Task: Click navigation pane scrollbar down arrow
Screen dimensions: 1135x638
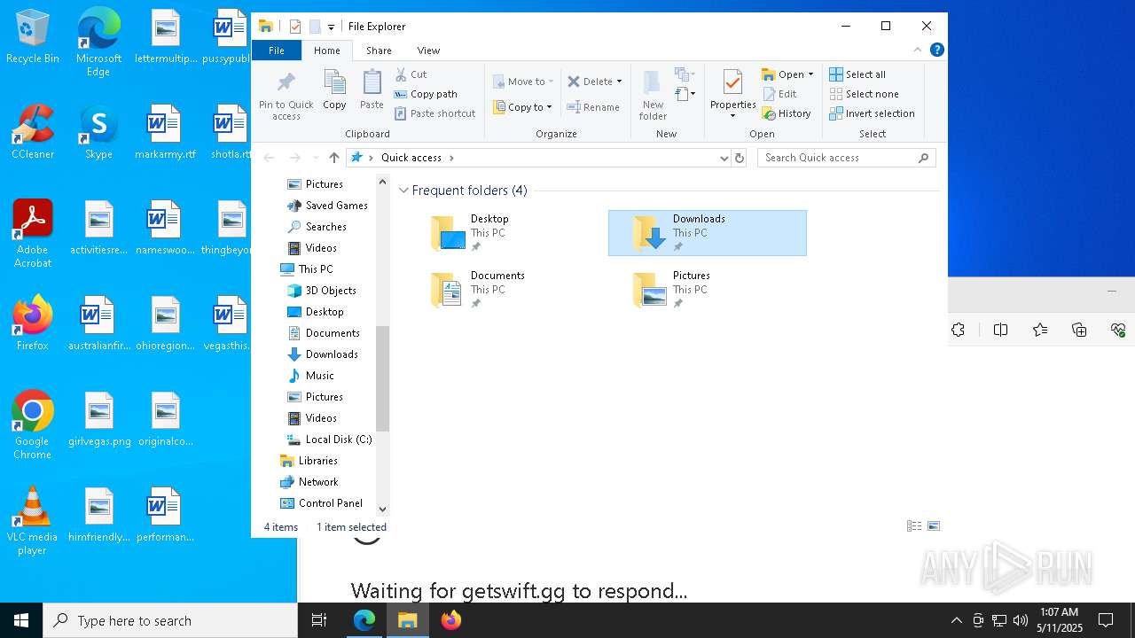Action: click(383, 510)
